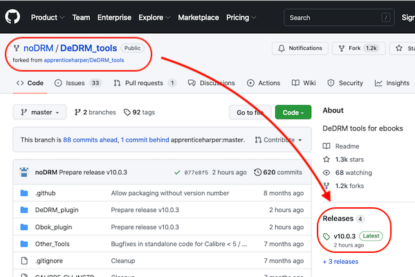Open the Prepare release v10.0.3 latest commit message
The image size is (415, 277).
point(93,172)
